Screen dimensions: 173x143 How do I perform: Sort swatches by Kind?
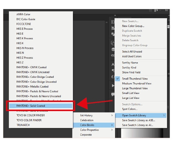pos(129,68)
